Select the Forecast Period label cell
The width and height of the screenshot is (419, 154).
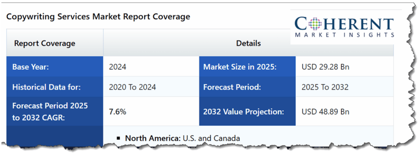click(247, 87)
